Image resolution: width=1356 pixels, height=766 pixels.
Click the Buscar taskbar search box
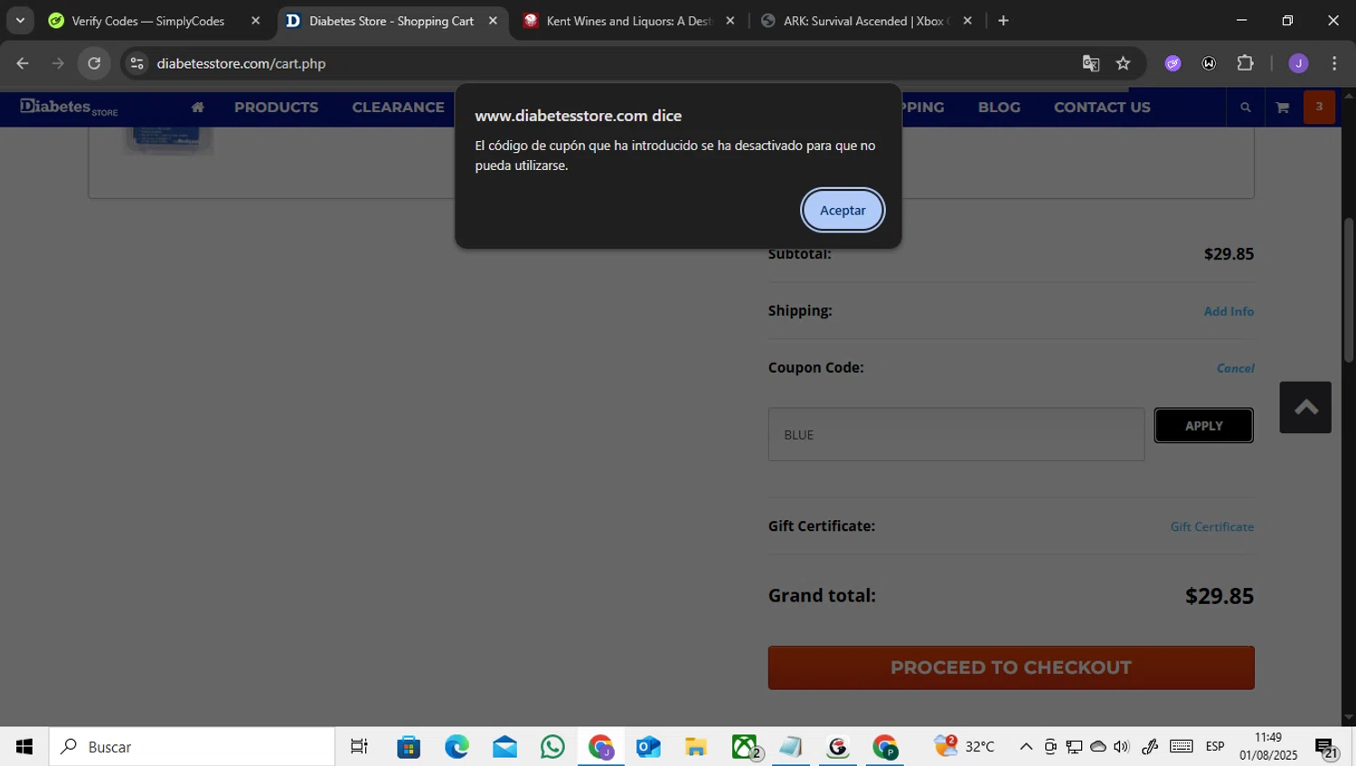[193, 747]
